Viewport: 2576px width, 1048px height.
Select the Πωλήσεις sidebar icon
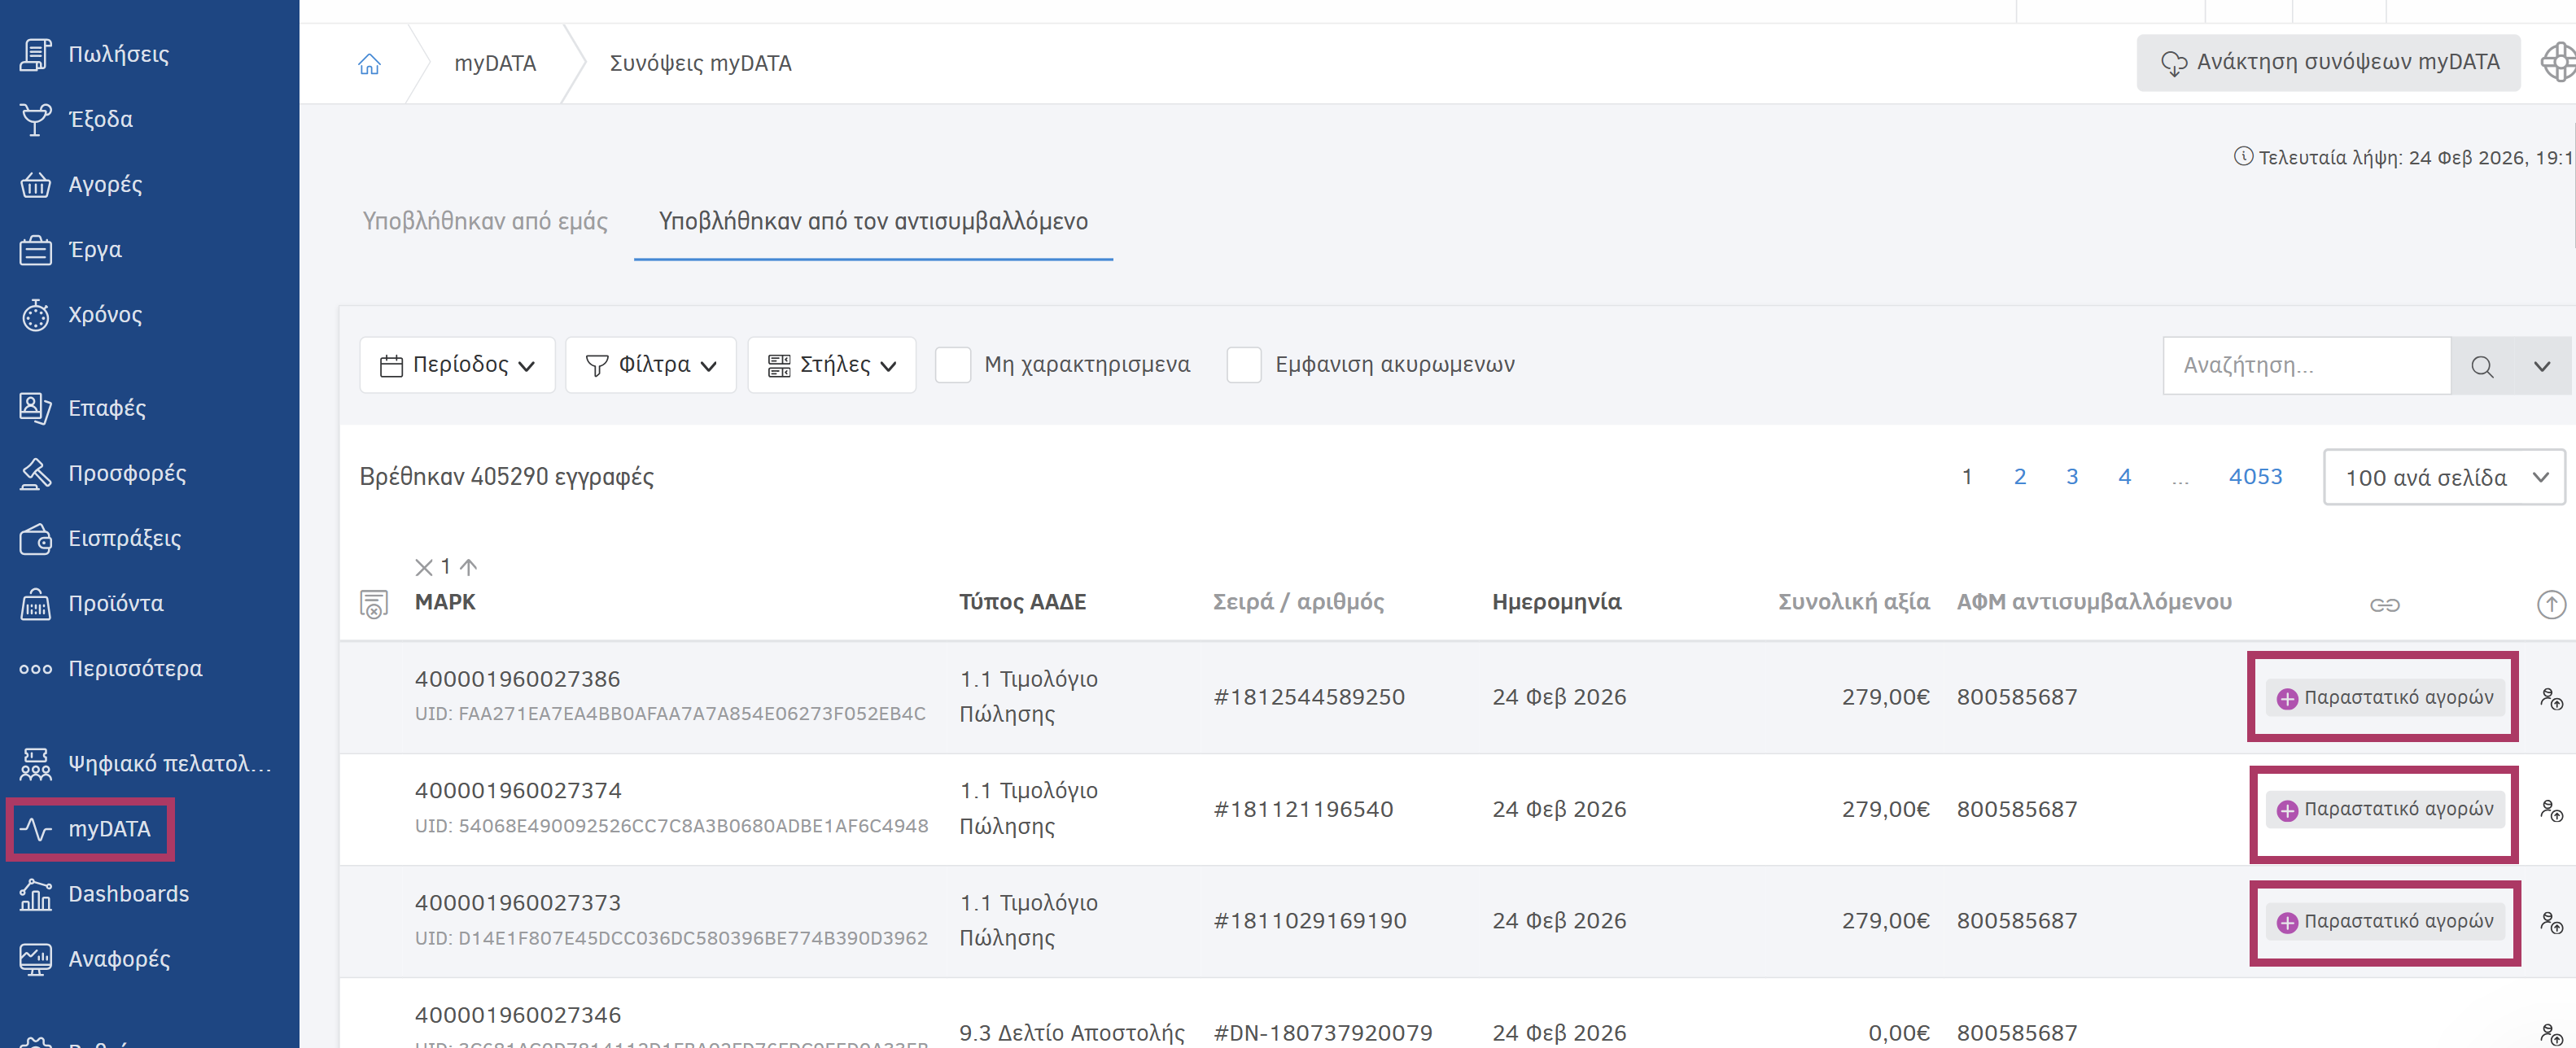point(34,53)
